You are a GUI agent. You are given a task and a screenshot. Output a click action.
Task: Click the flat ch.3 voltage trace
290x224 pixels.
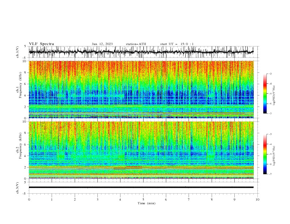pos(141,187)
